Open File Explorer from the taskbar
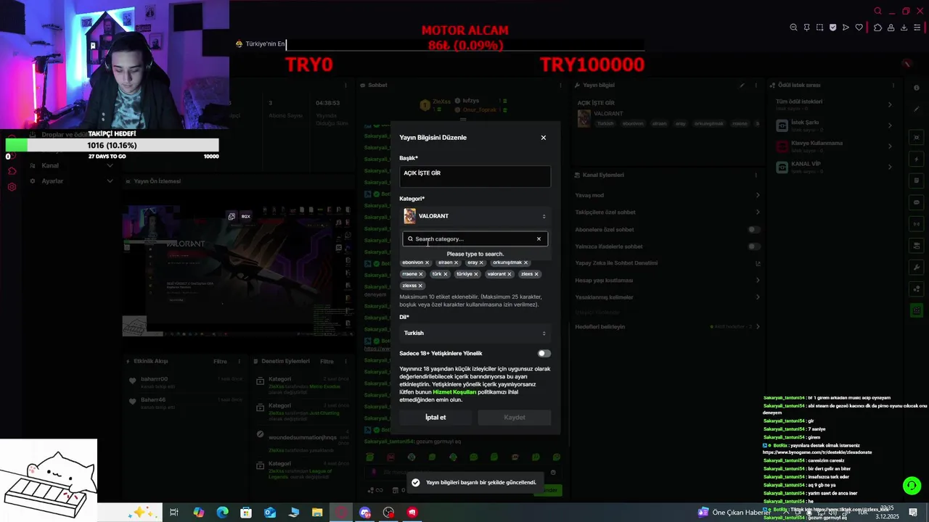This screenshot has height=522, width=929. (x=317, y=513)
